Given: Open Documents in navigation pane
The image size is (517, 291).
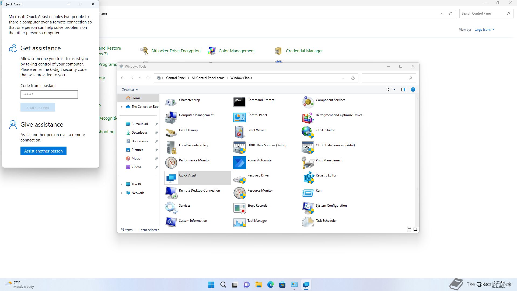Looking at the screenshot, I should coord(140,141).
